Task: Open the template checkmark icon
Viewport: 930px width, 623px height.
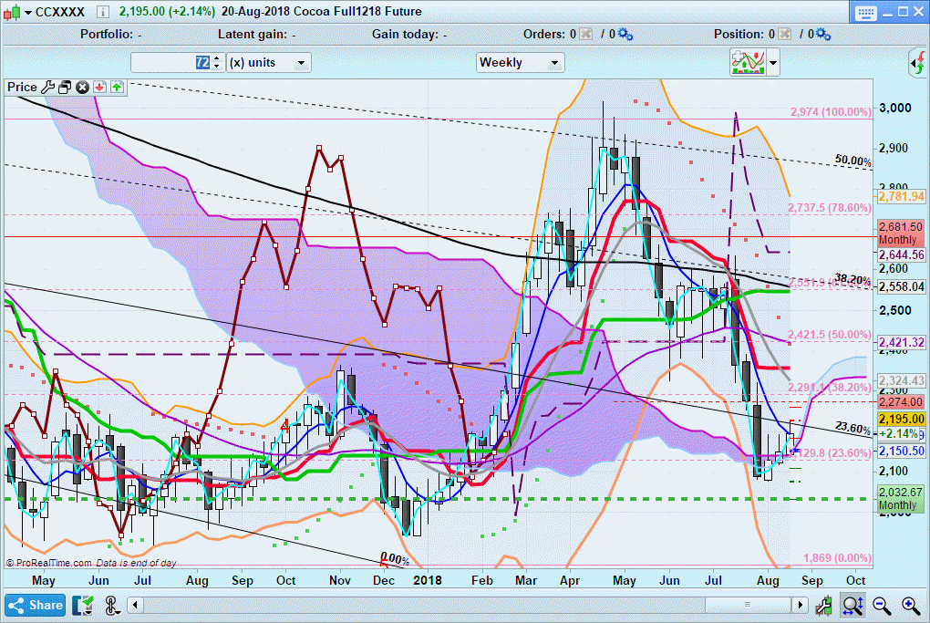Action: pyautogui.click(x=83, y=605)
